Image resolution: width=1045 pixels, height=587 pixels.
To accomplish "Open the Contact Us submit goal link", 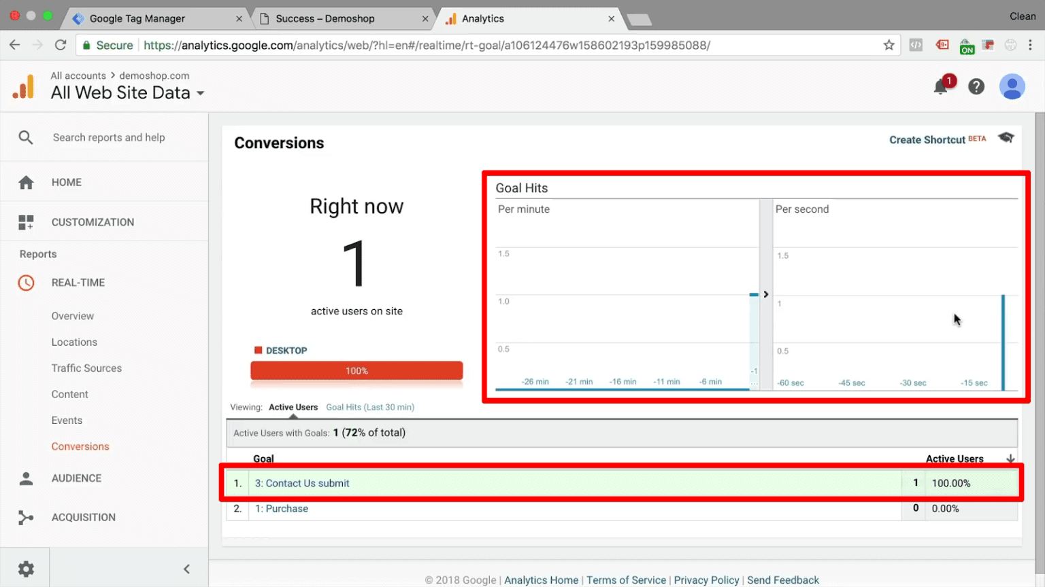I will [303, 483].
